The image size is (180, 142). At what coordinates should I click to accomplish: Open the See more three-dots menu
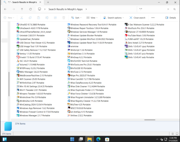tap(153, 18)
